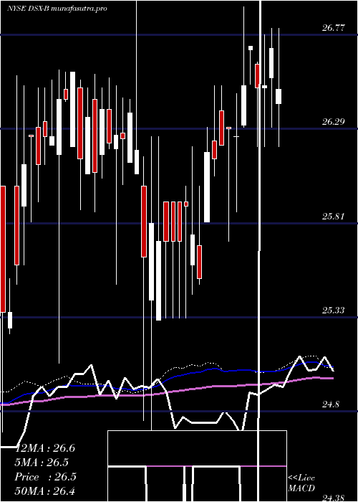The image size is (358, 502).
Task: Click the 12MA : 26.6 legend value
Action: 45,448
